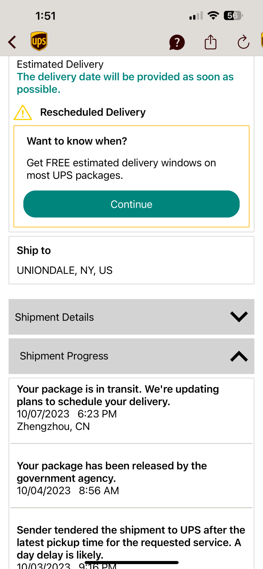The image size is (263, 569).
Task: Tap the refresh icon
Action: [243, 42]
